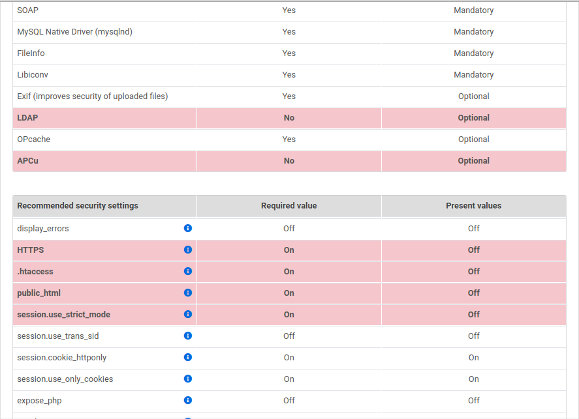Select the OPcache row label
Image resolution: width=579 pixels, height=419 pixels.
coord(33,139)
